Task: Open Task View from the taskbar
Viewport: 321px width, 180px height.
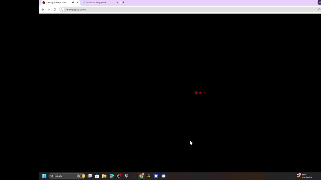Action: coord(90,176)
